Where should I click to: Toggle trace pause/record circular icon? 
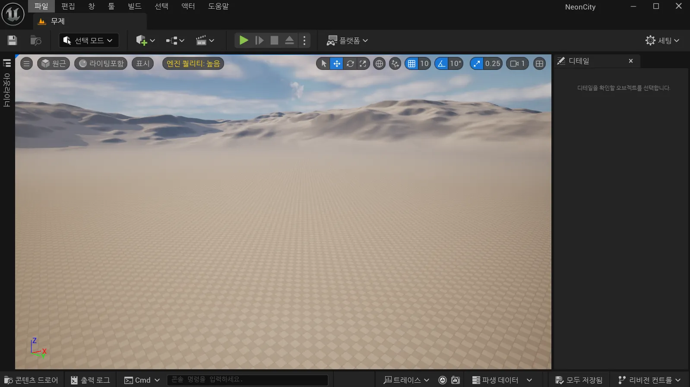443,380
